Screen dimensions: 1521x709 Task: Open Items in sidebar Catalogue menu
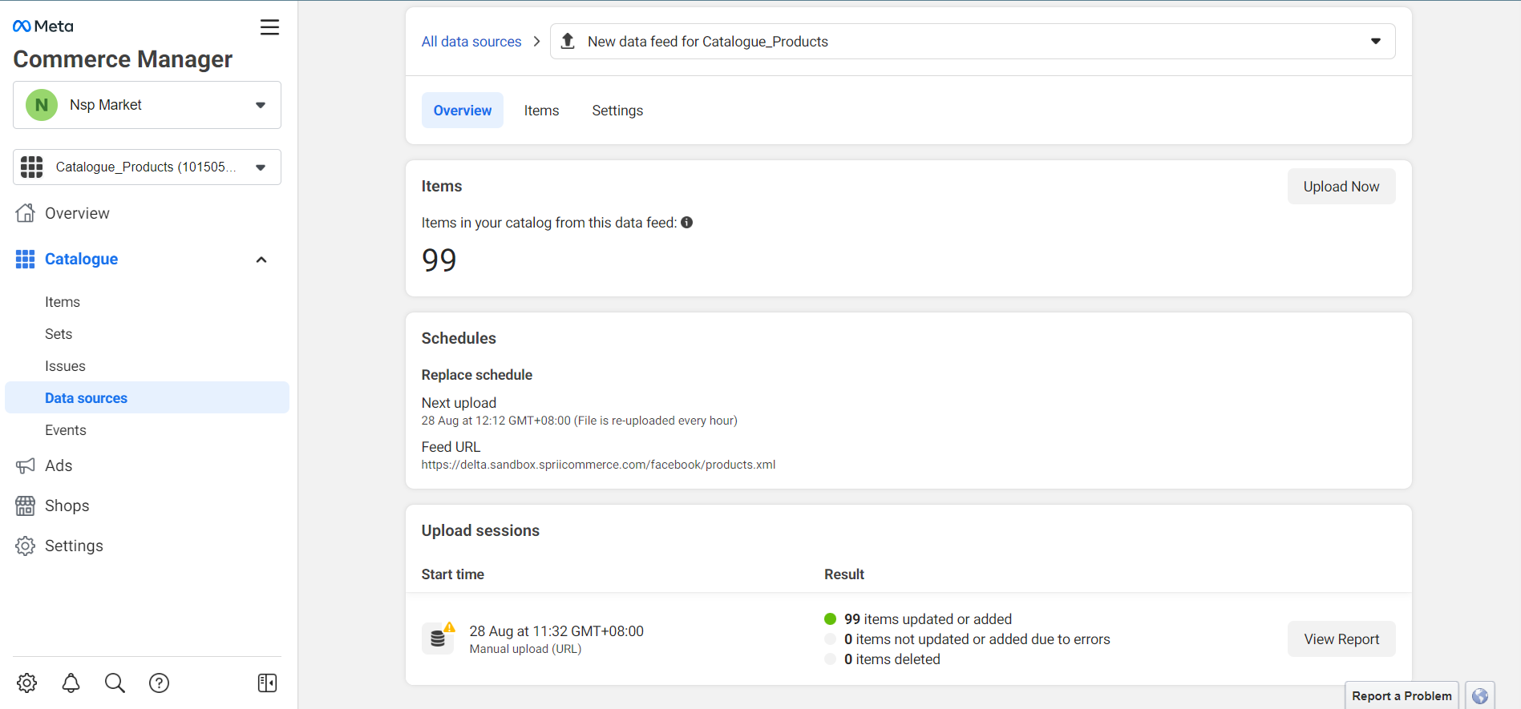tap(63, 302)
